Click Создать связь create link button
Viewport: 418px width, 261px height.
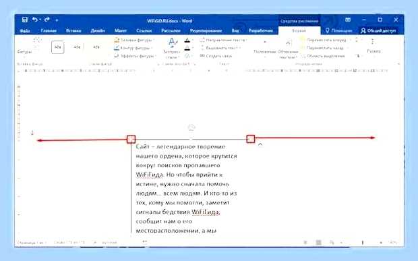[x=216, y=56]
